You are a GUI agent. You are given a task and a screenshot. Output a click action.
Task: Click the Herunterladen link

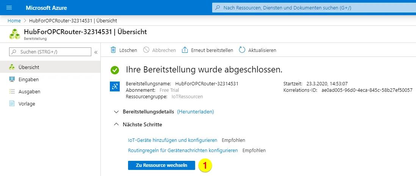(195, 112)
